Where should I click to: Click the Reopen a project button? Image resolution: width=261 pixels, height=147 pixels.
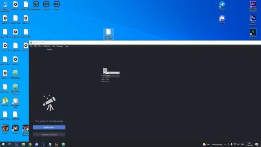[49, 134]
